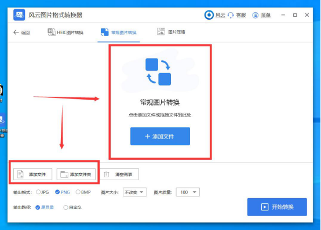This screenshot has height=230, width=321.
Task: Open the 图片大小 不改变 dropdown
Action: point(134,192)
